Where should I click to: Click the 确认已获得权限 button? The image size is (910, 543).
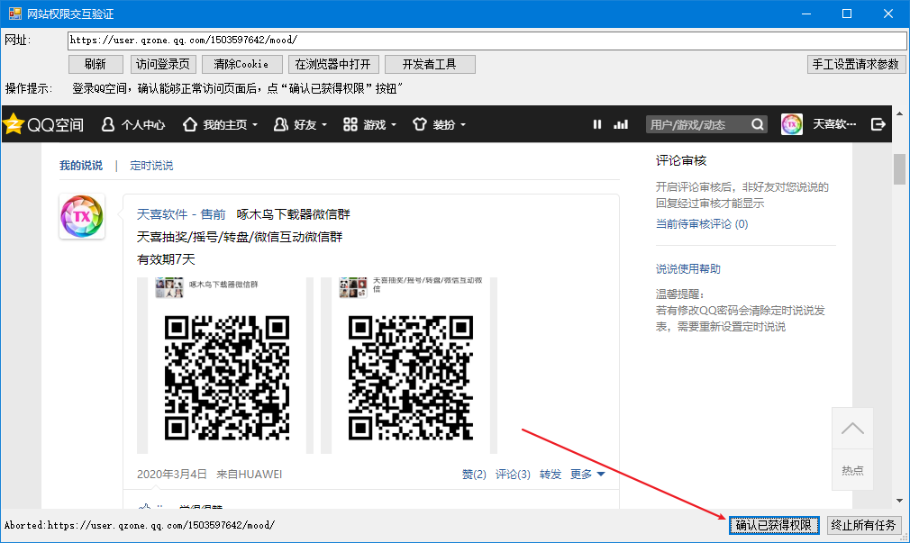click(x=774, y=525)
